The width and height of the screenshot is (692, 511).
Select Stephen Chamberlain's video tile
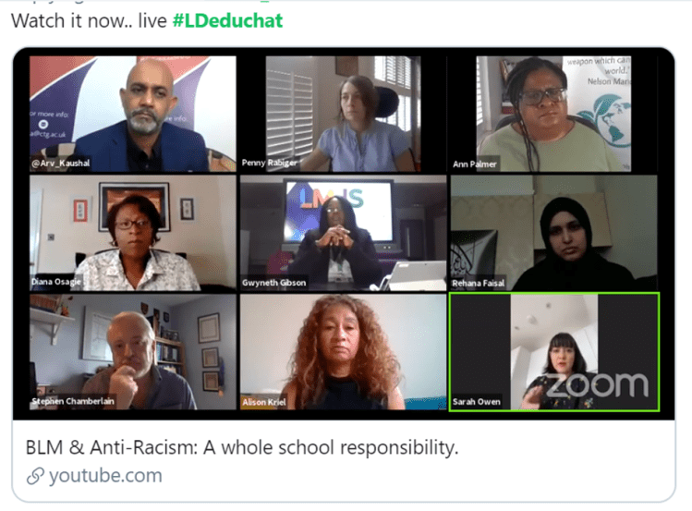coord(133,352)
